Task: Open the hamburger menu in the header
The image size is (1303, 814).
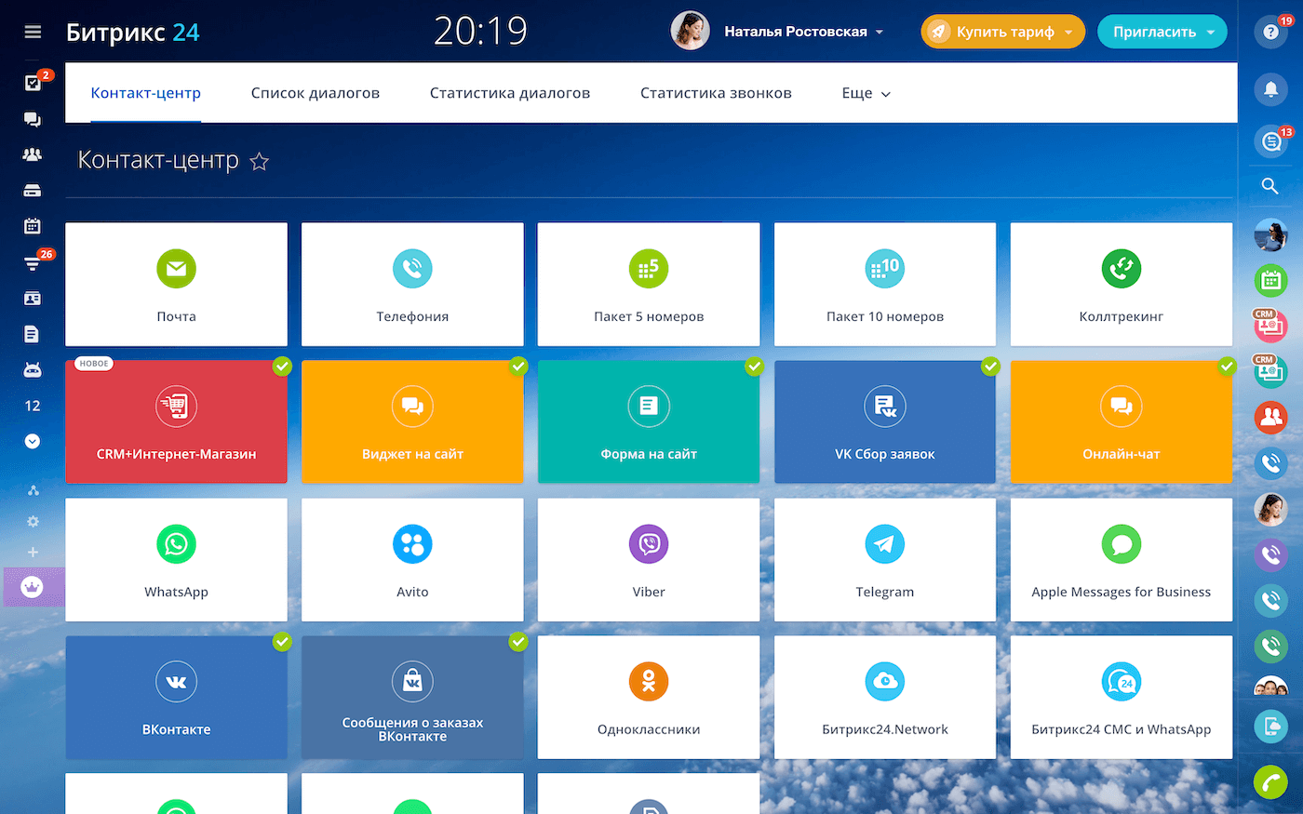Action: click(33, 32)
